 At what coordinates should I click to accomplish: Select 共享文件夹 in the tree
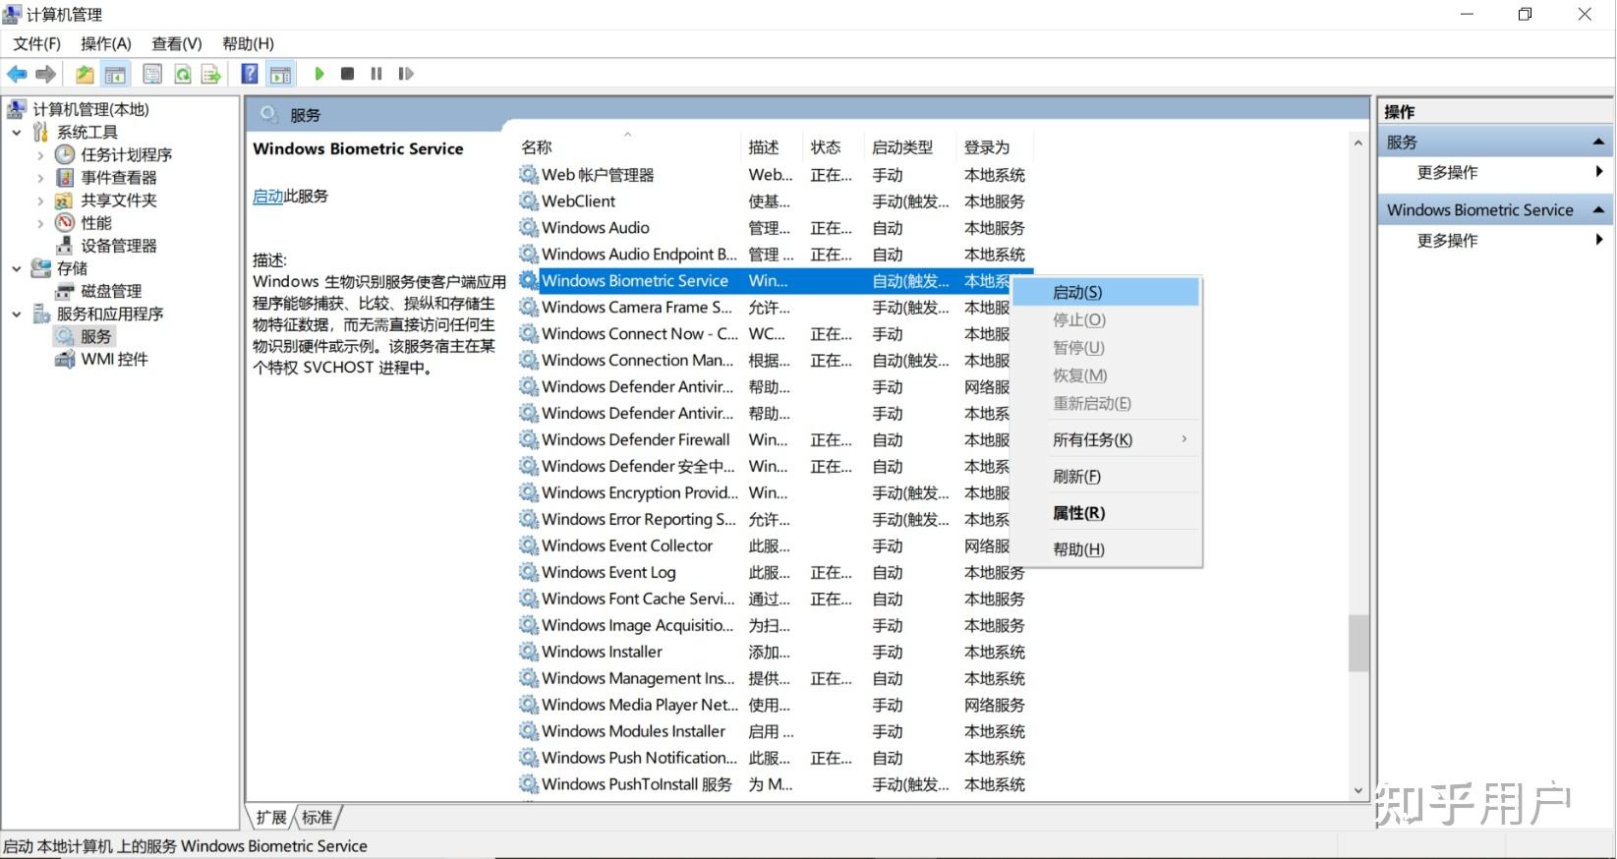point(119,200)
